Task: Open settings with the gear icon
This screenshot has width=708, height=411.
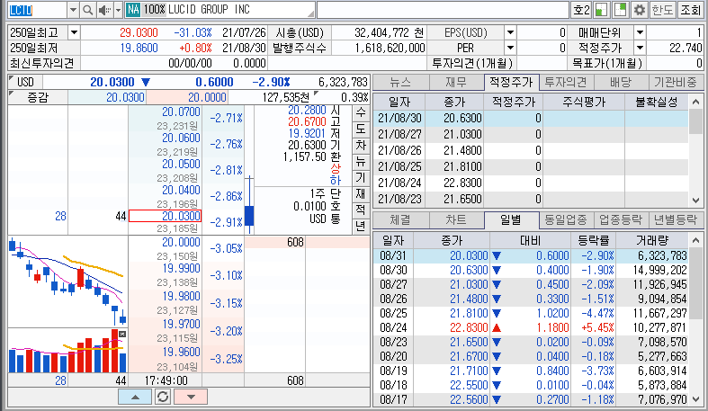Action: 640,10
